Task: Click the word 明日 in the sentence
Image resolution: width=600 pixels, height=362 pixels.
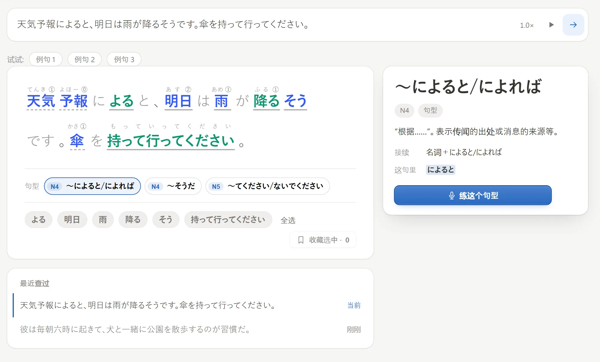Action: click(x=178, y=101)
